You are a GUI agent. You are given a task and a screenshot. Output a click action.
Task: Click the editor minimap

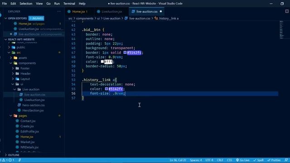pos(281,29)
